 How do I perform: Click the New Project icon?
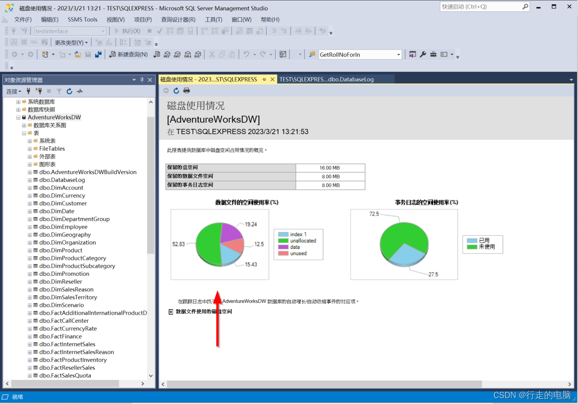(45, 55)
